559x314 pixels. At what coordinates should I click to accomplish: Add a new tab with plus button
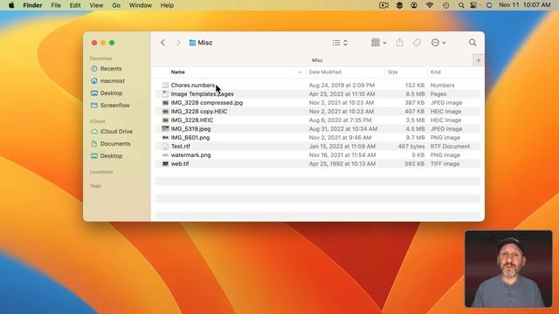479,60
